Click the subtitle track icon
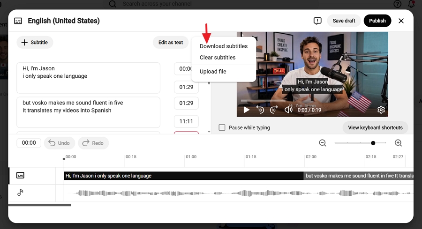 pyautogui.click(x=20, y=176)
